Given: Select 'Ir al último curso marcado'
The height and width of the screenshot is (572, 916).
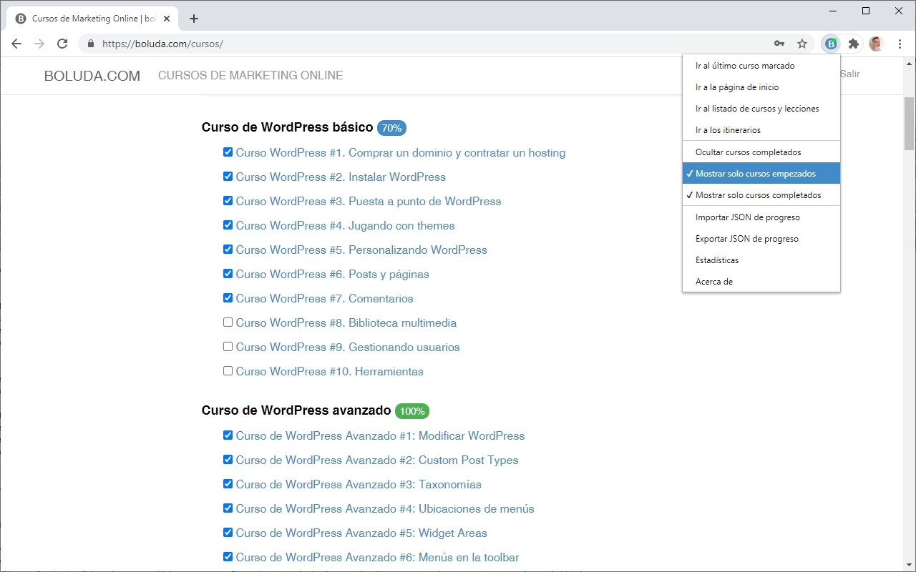Looking at the screenshot, I should pyautogui.click(x=761, y=66).
